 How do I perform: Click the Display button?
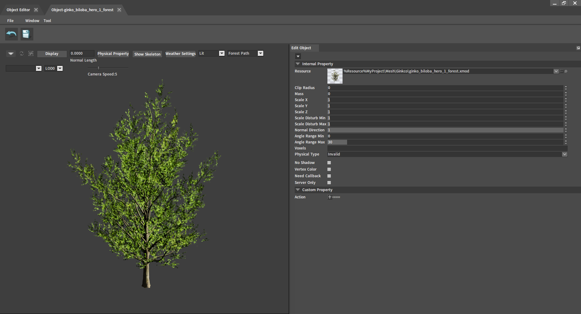[52, 54]
